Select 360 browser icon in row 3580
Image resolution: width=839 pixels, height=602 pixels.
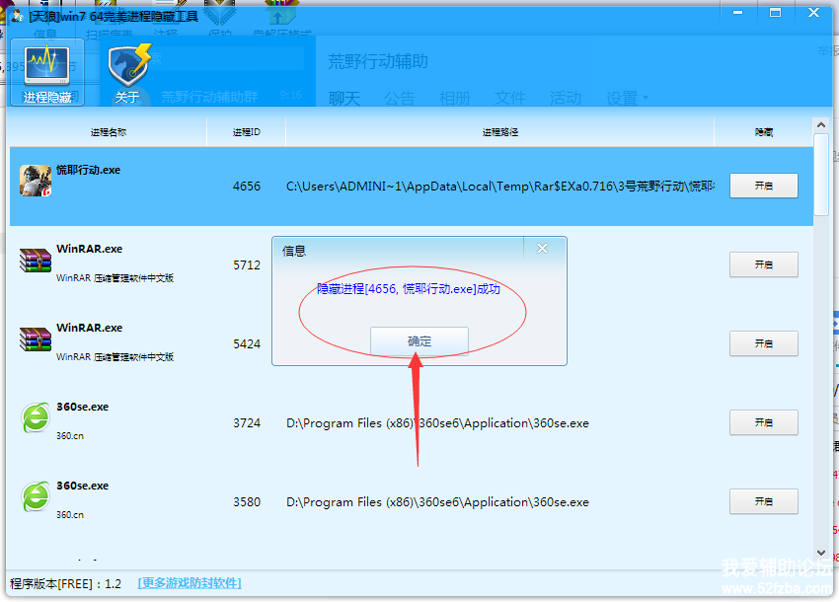pos(36,496)
